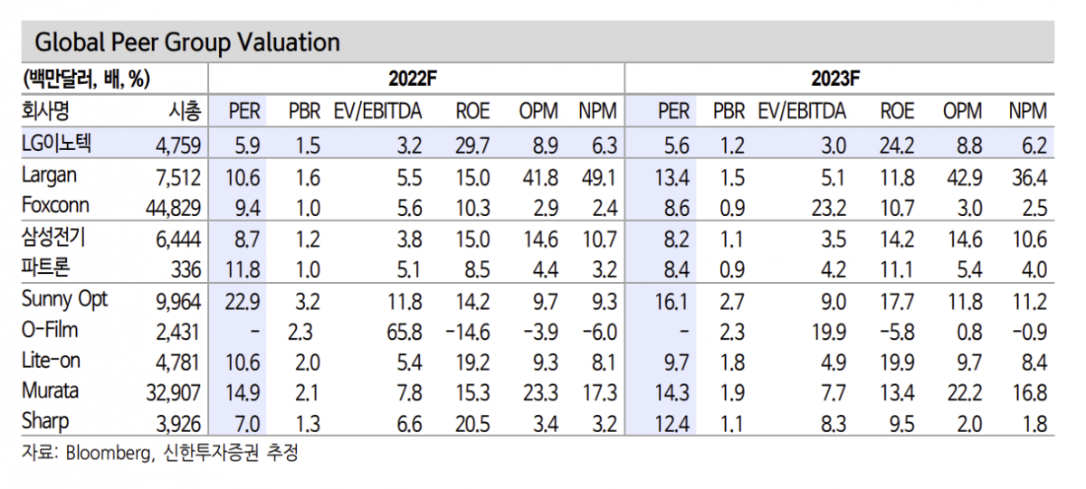Screen dimensions: 1086x489
Task: Select the LG이노텍 row label
Action: (x=64, y=144)
